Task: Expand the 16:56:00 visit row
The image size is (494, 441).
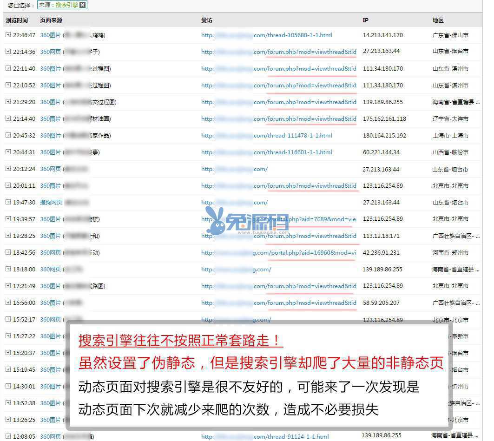Action: tap(8, 303)
